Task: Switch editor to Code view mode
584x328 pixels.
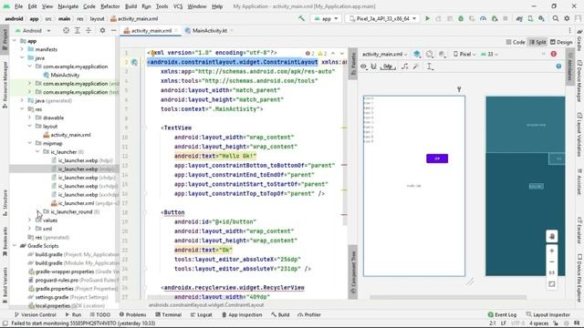Action: tap(516, 42)
